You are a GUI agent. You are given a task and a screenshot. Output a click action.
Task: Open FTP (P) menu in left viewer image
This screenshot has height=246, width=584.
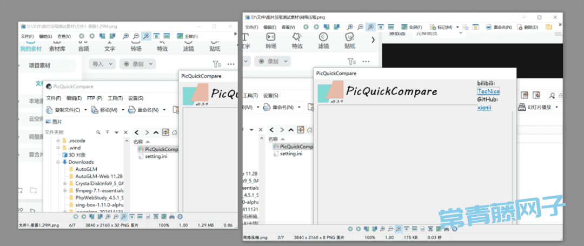pyautogui.click(x=95, y=98)
